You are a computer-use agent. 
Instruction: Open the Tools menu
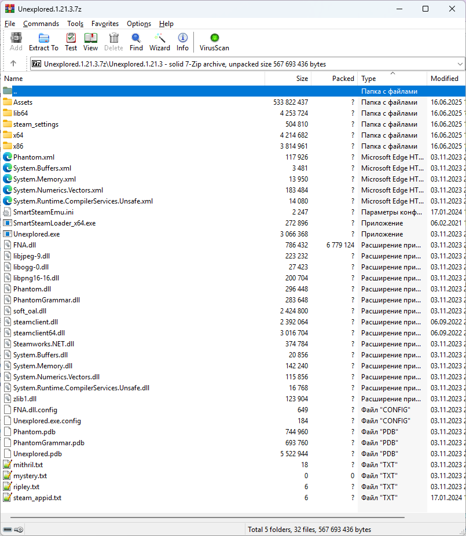[75, 24]
